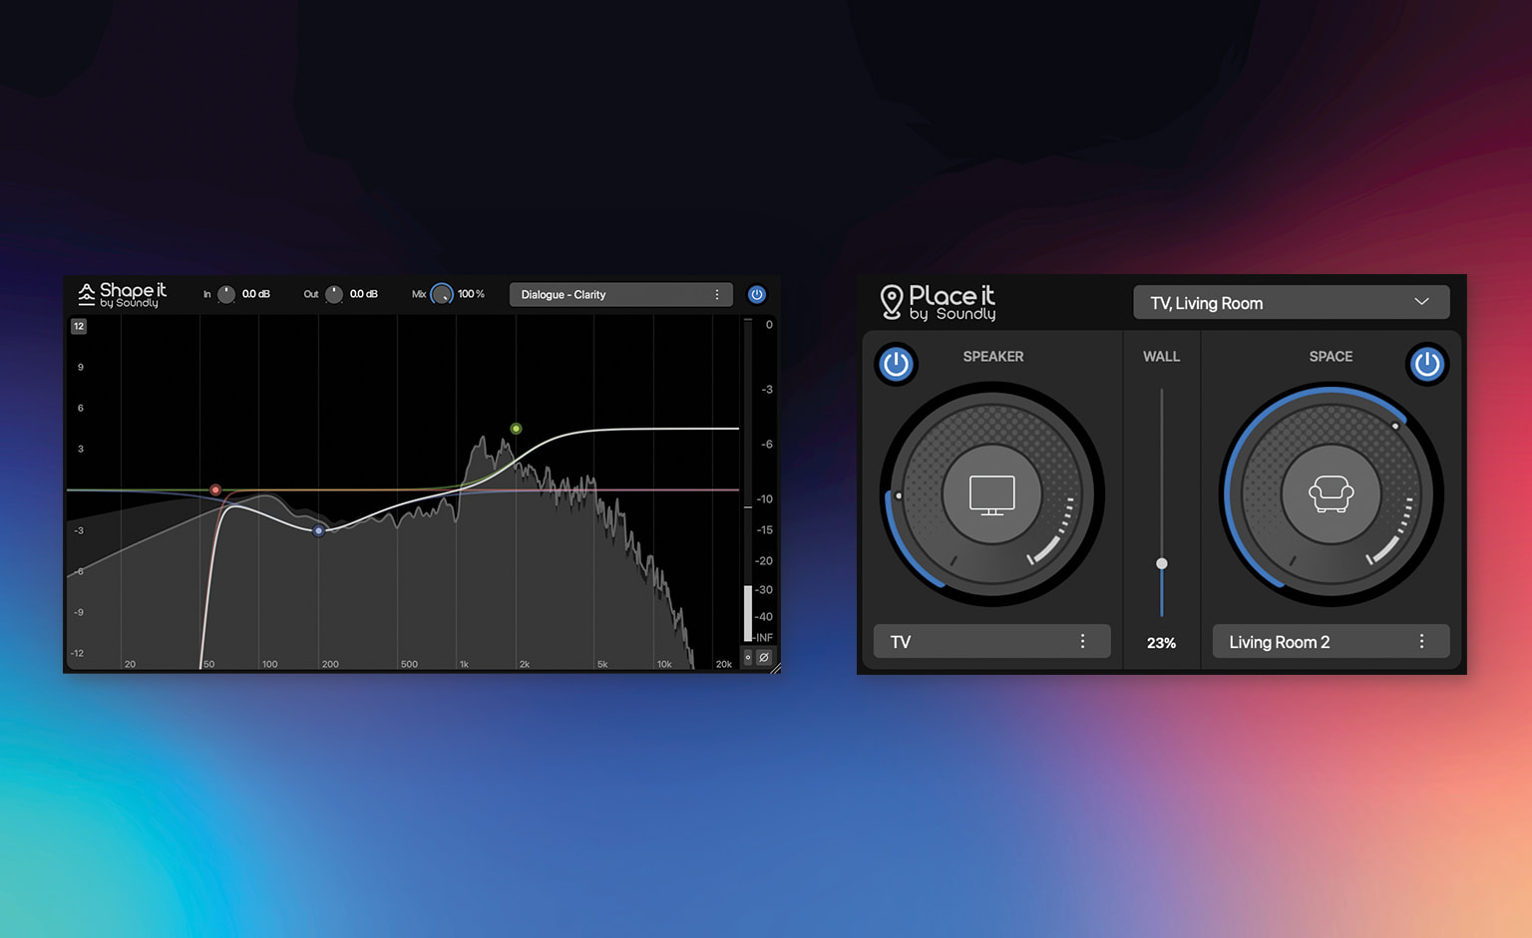Select the blue EQ band node
This screenshot has width=1532, height=938.
coord(318,530)
